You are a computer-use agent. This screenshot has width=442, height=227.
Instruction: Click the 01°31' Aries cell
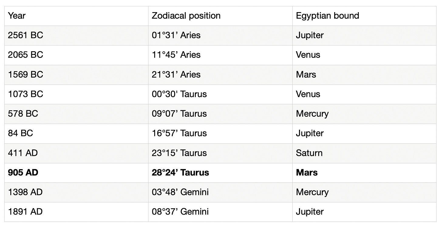click(x=220, y=35)
